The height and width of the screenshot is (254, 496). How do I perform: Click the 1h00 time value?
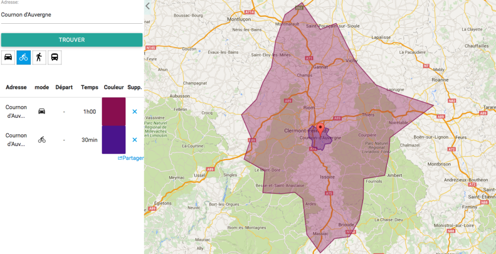(90, 111)
